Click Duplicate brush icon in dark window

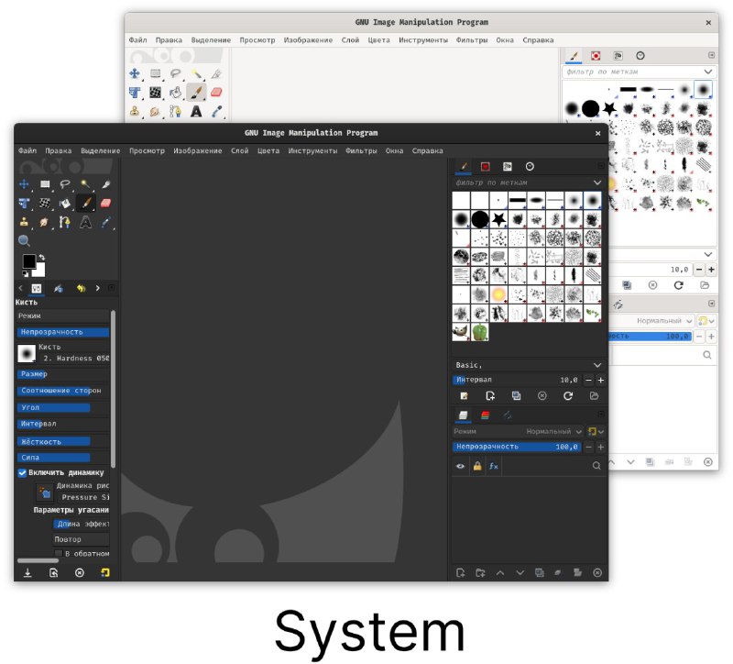click(516, 396)
